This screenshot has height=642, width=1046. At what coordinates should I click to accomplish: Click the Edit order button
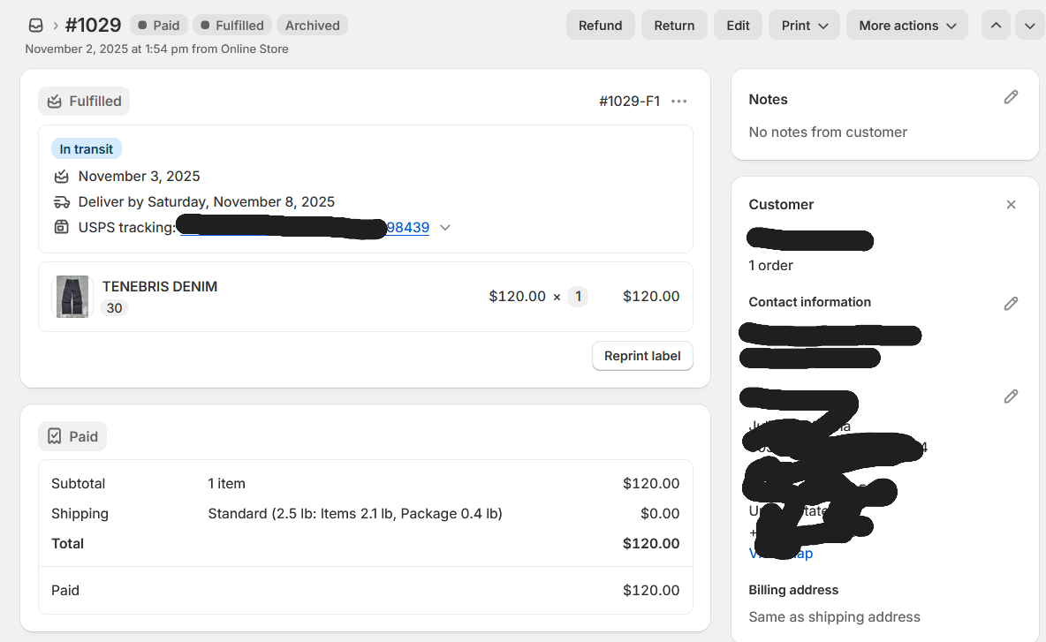pos(738,26)
